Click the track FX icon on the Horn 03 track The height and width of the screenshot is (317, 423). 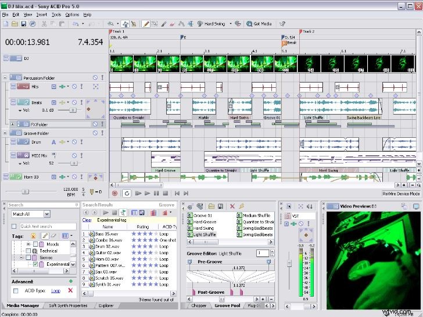[x=62, y=177]
